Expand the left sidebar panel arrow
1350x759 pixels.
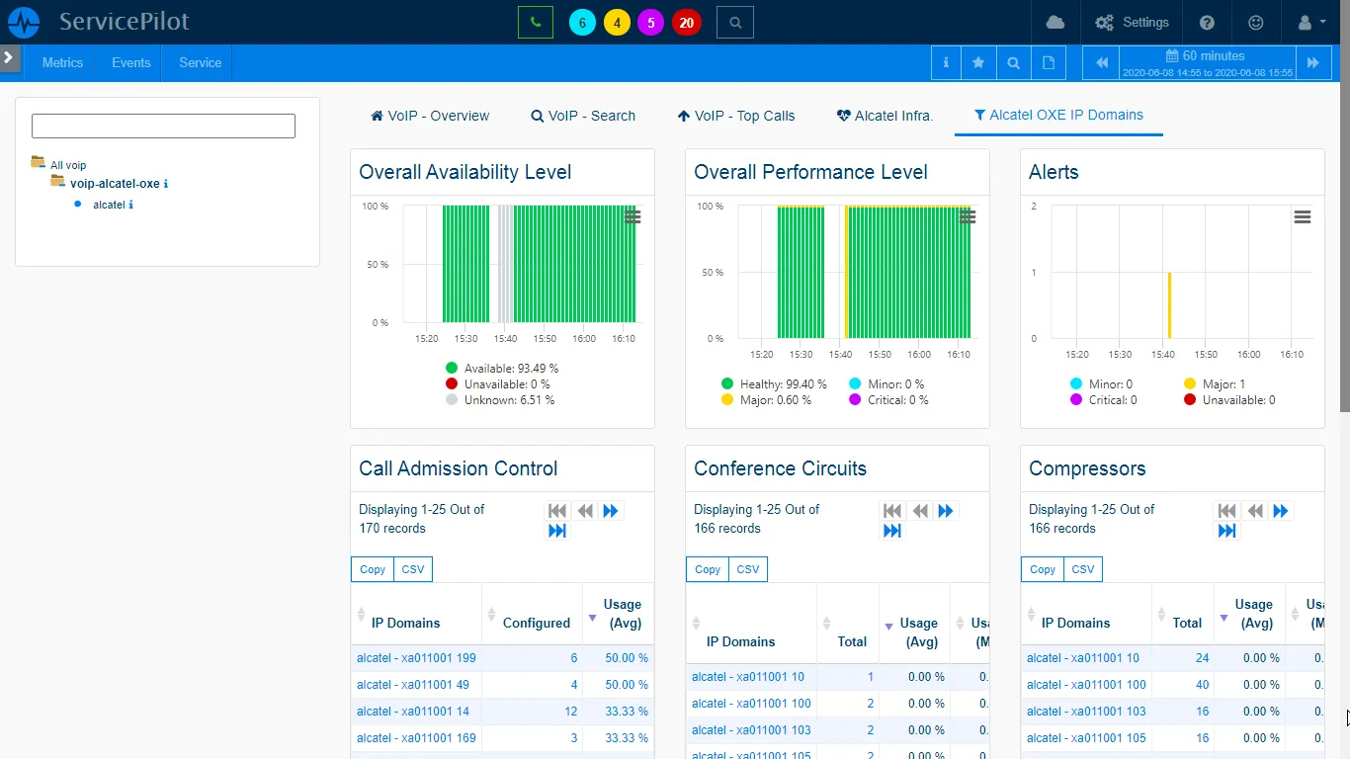(9, 58)
